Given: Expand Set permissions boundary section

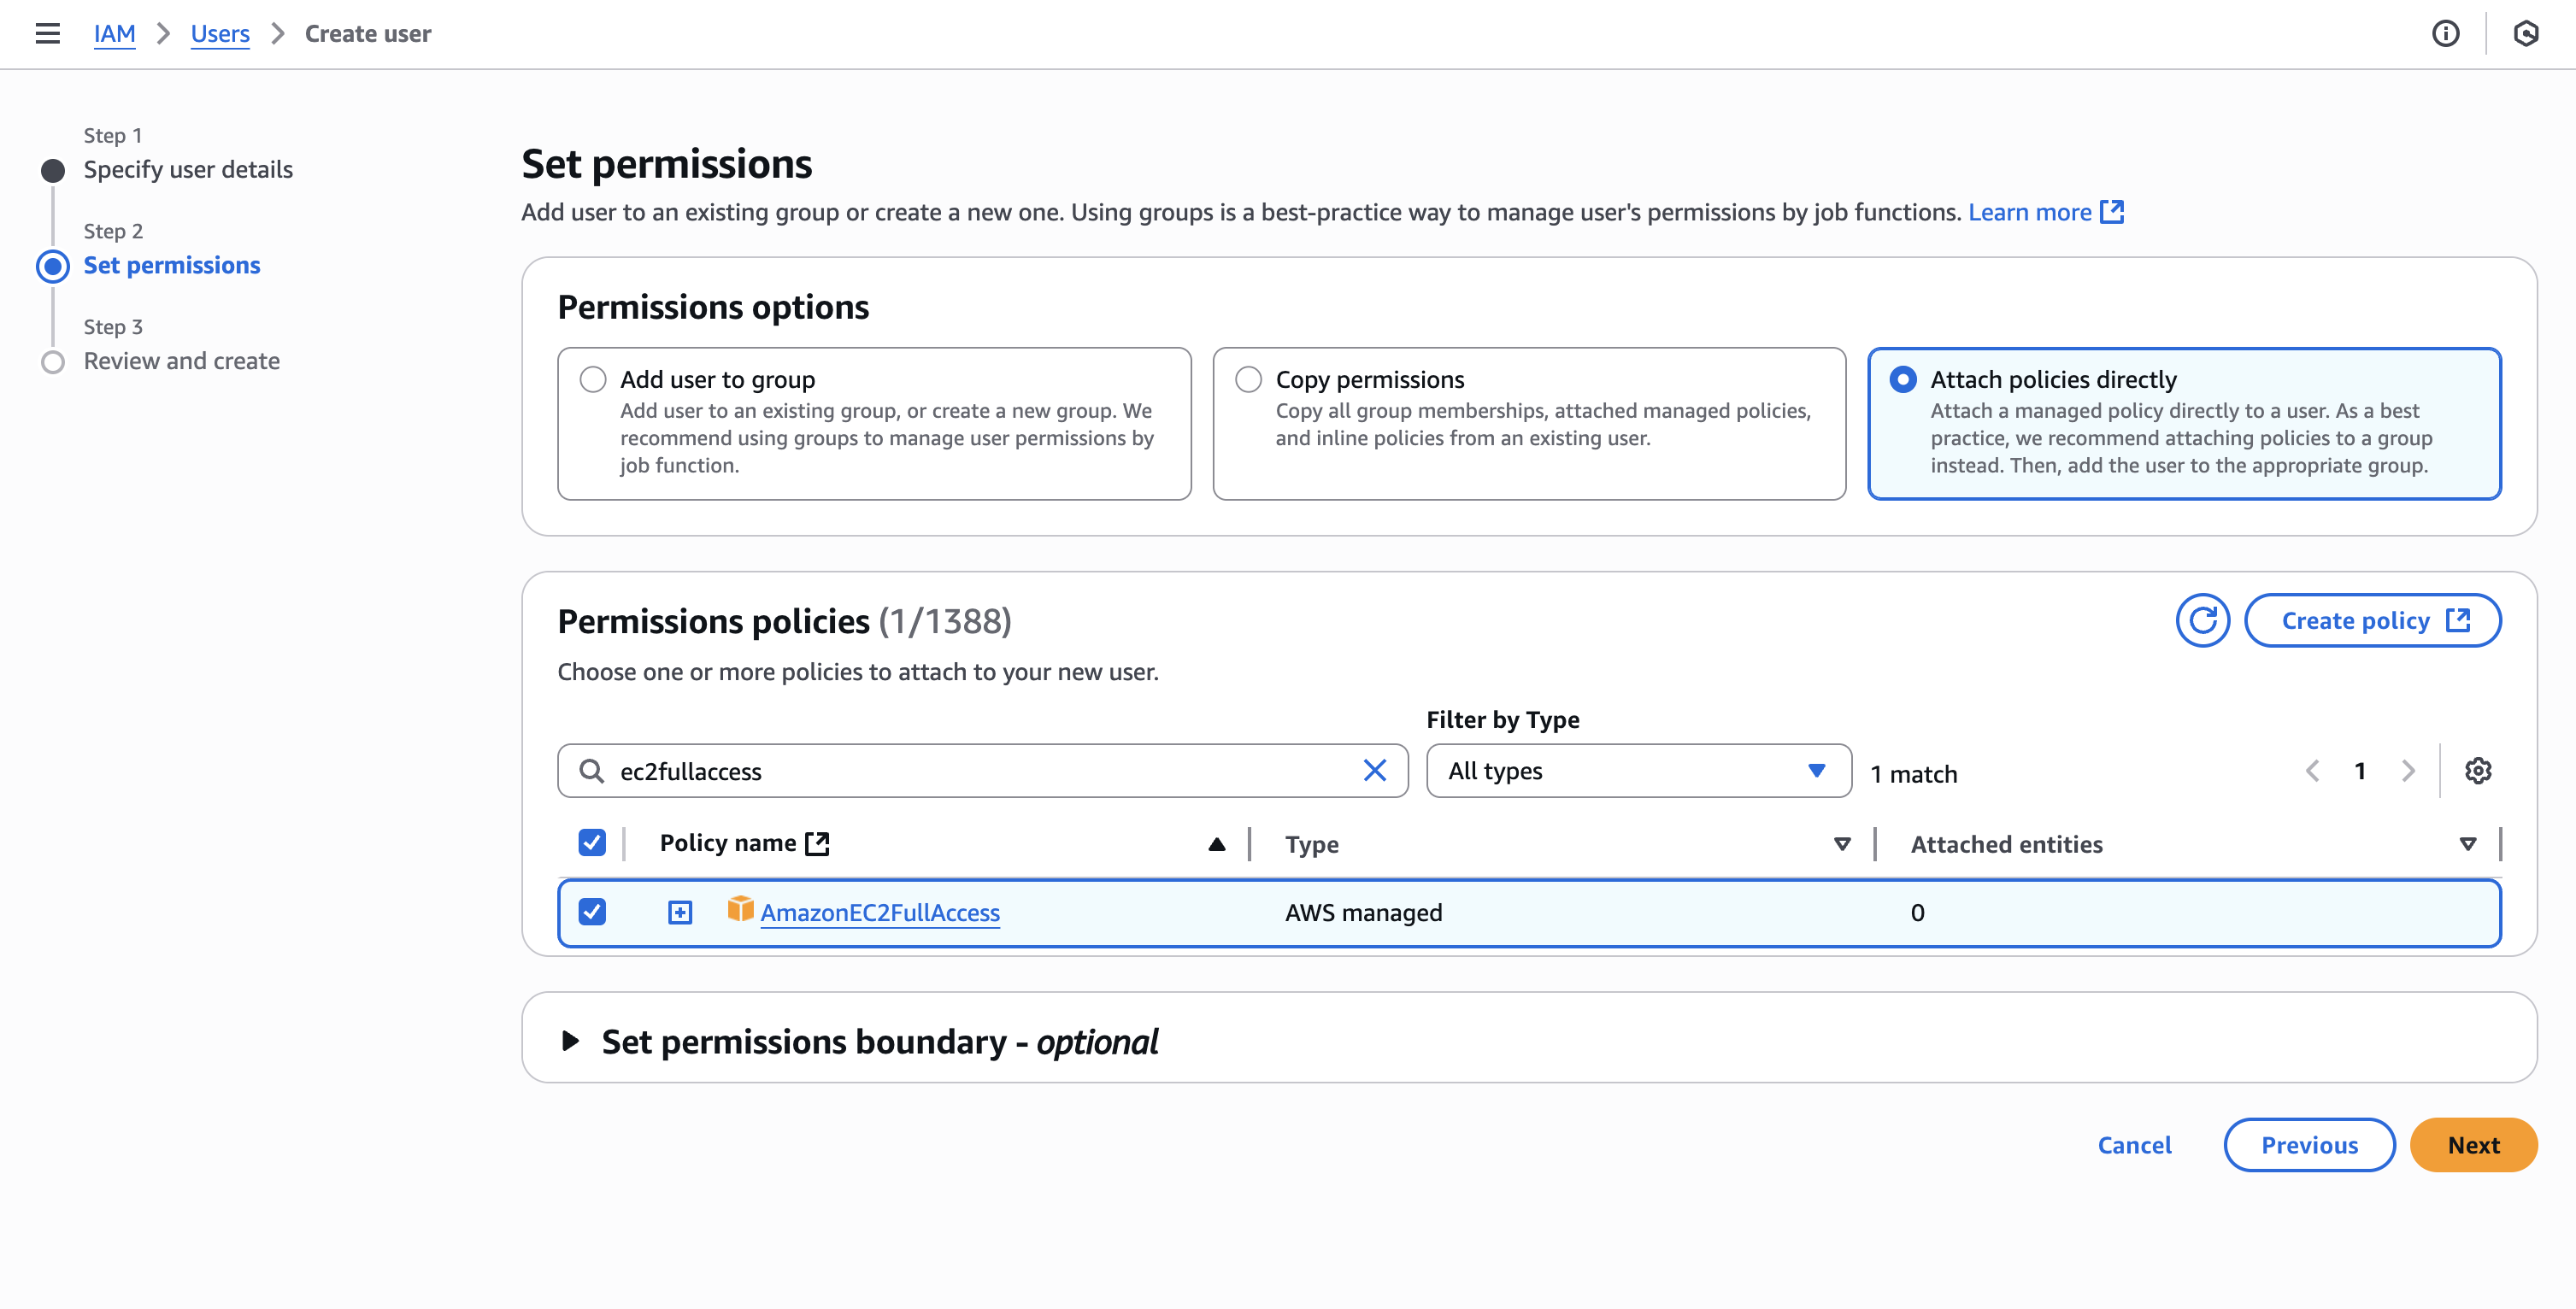Looking at the screenshot, I should point(571,1041).
